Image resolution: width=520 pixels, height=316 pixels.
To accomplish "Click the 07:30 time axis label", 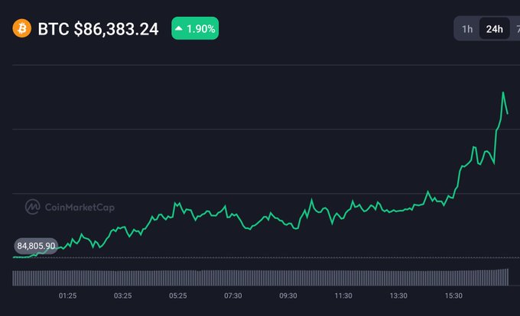I will 232,295.
